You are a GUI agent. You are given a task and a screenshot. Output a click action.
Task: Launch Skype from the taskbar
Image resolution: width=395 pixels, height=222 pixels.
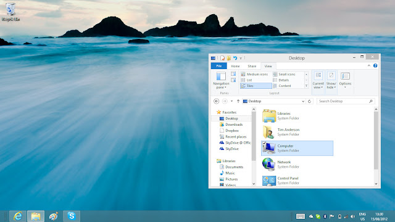coord(72,216)
